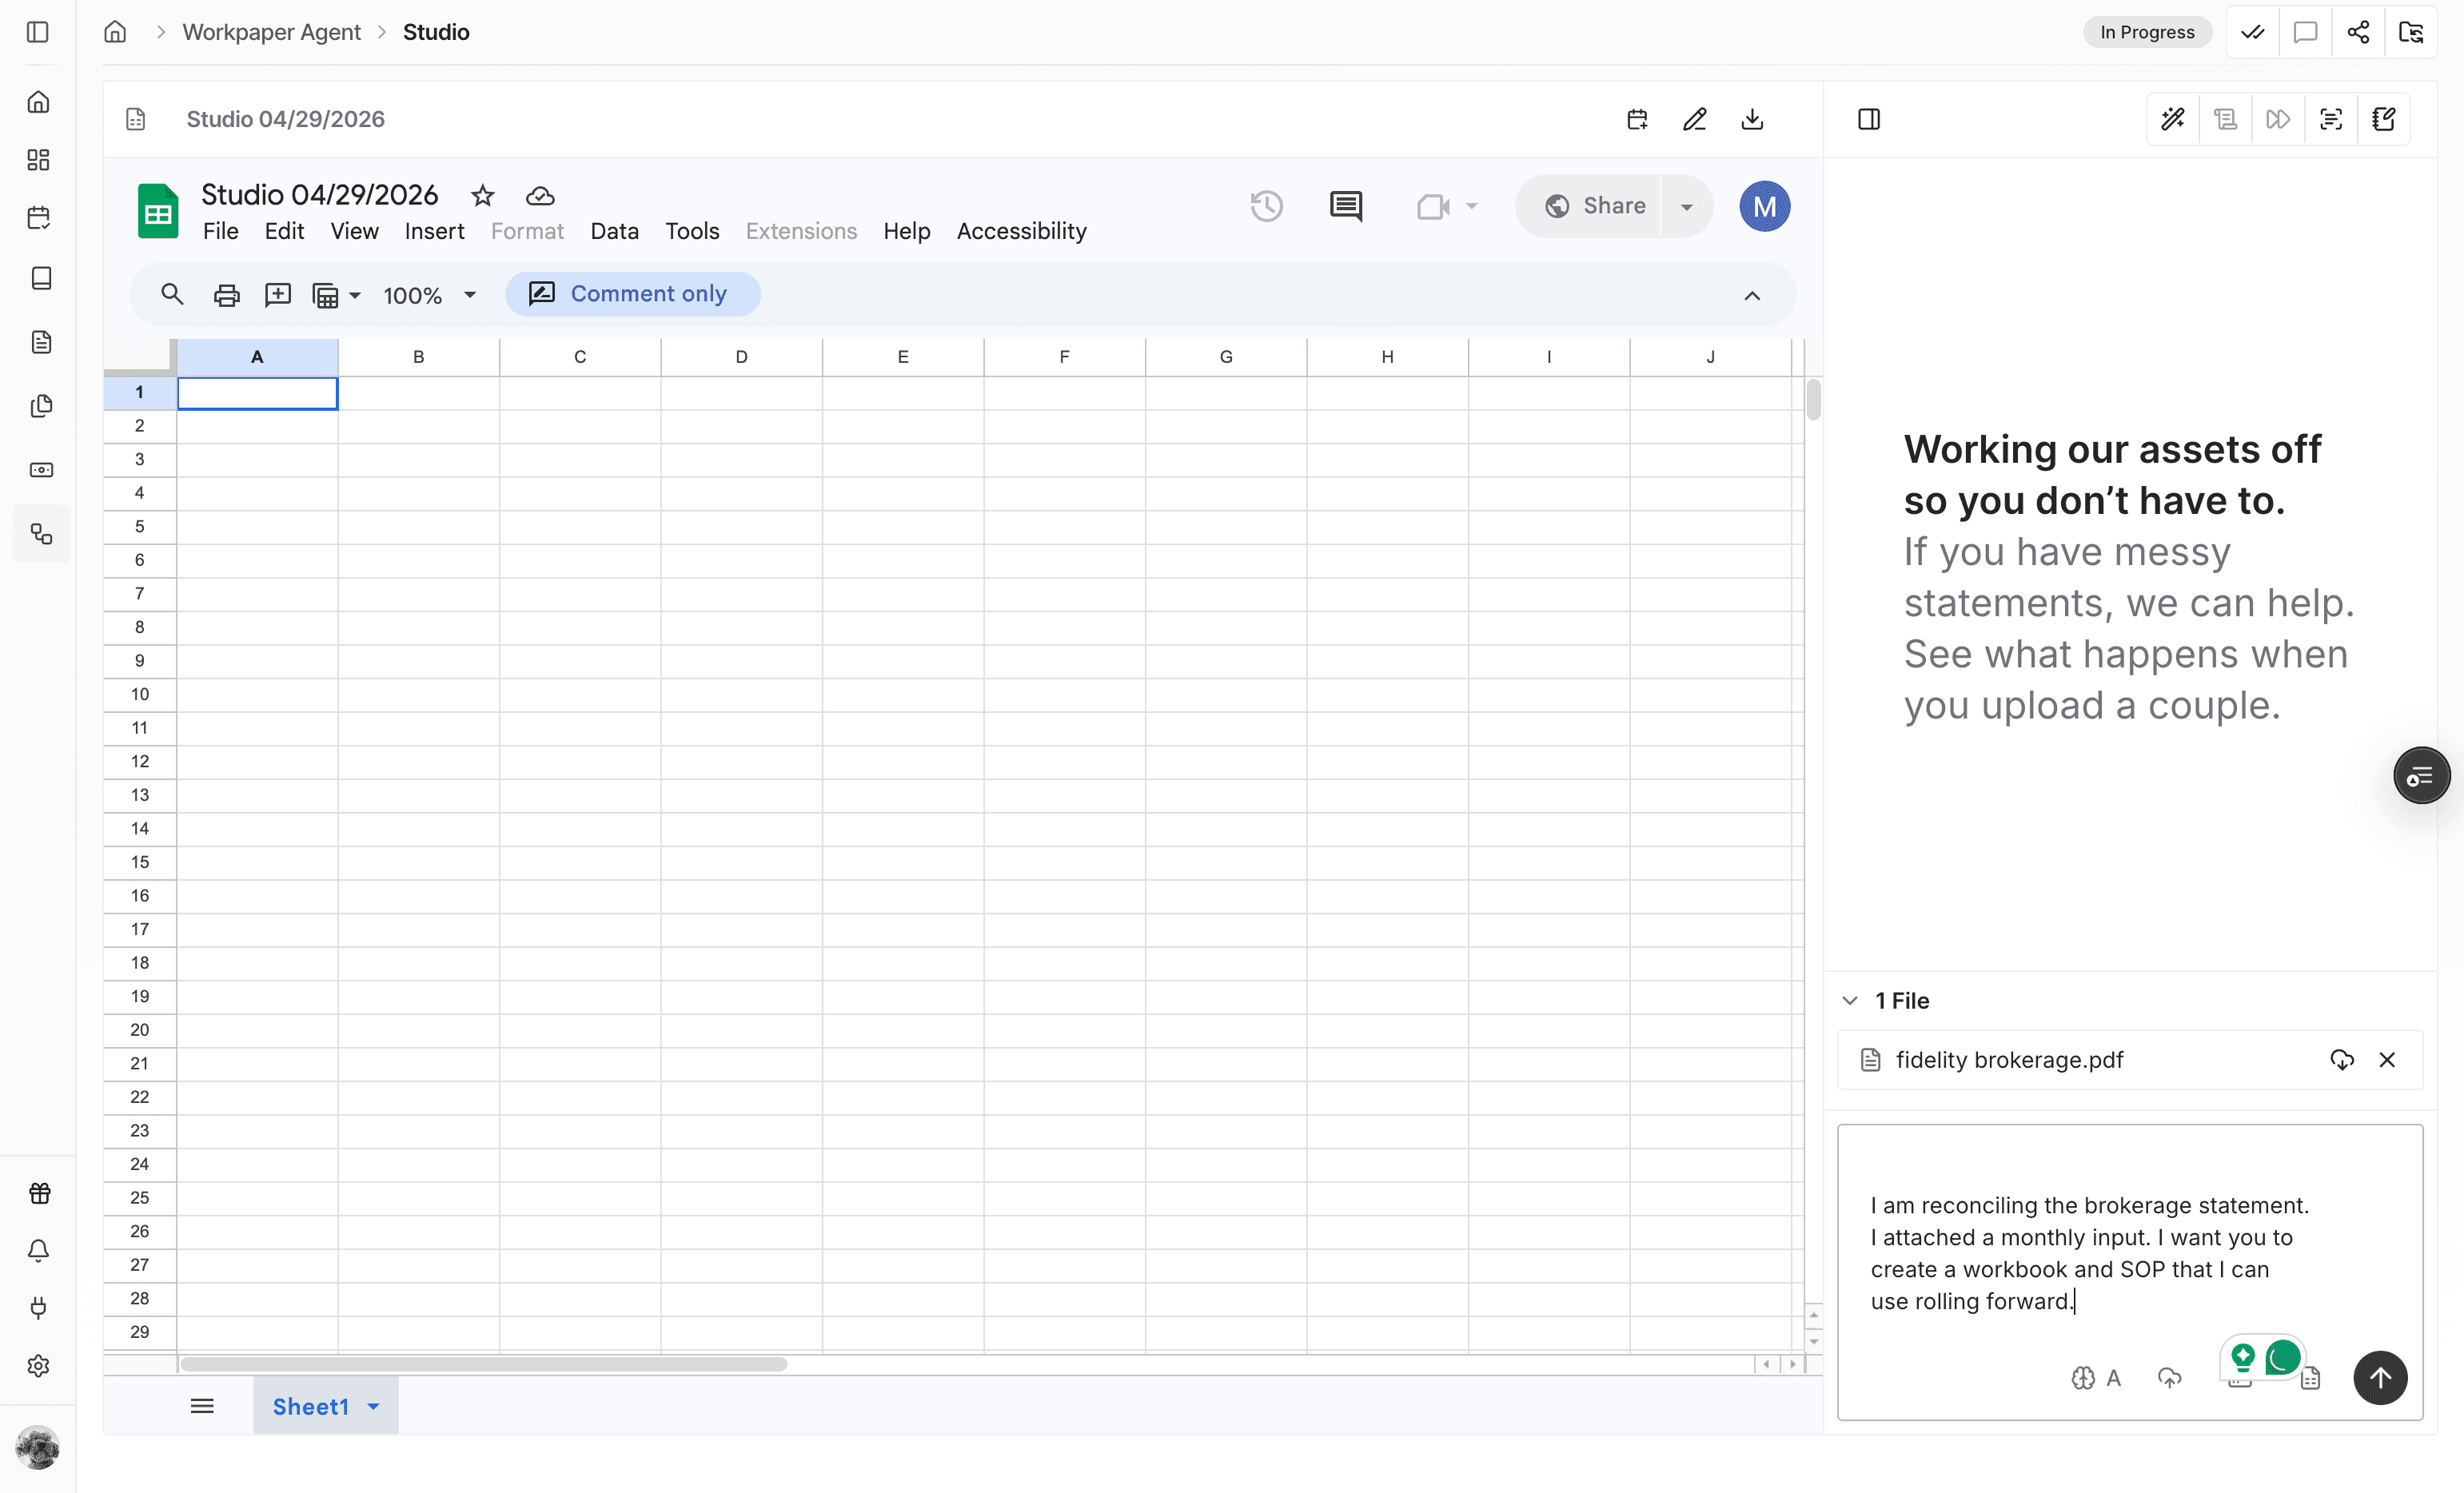Star the Studio 04/29/2026 spreadsheet
This screenshot has height=1493, width=2464.
pos(483,195)
